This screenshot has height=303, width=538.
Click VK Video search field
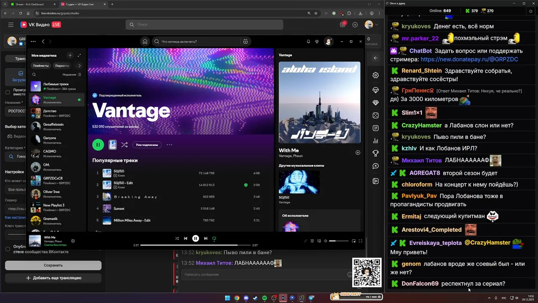(x=204, y=25)
